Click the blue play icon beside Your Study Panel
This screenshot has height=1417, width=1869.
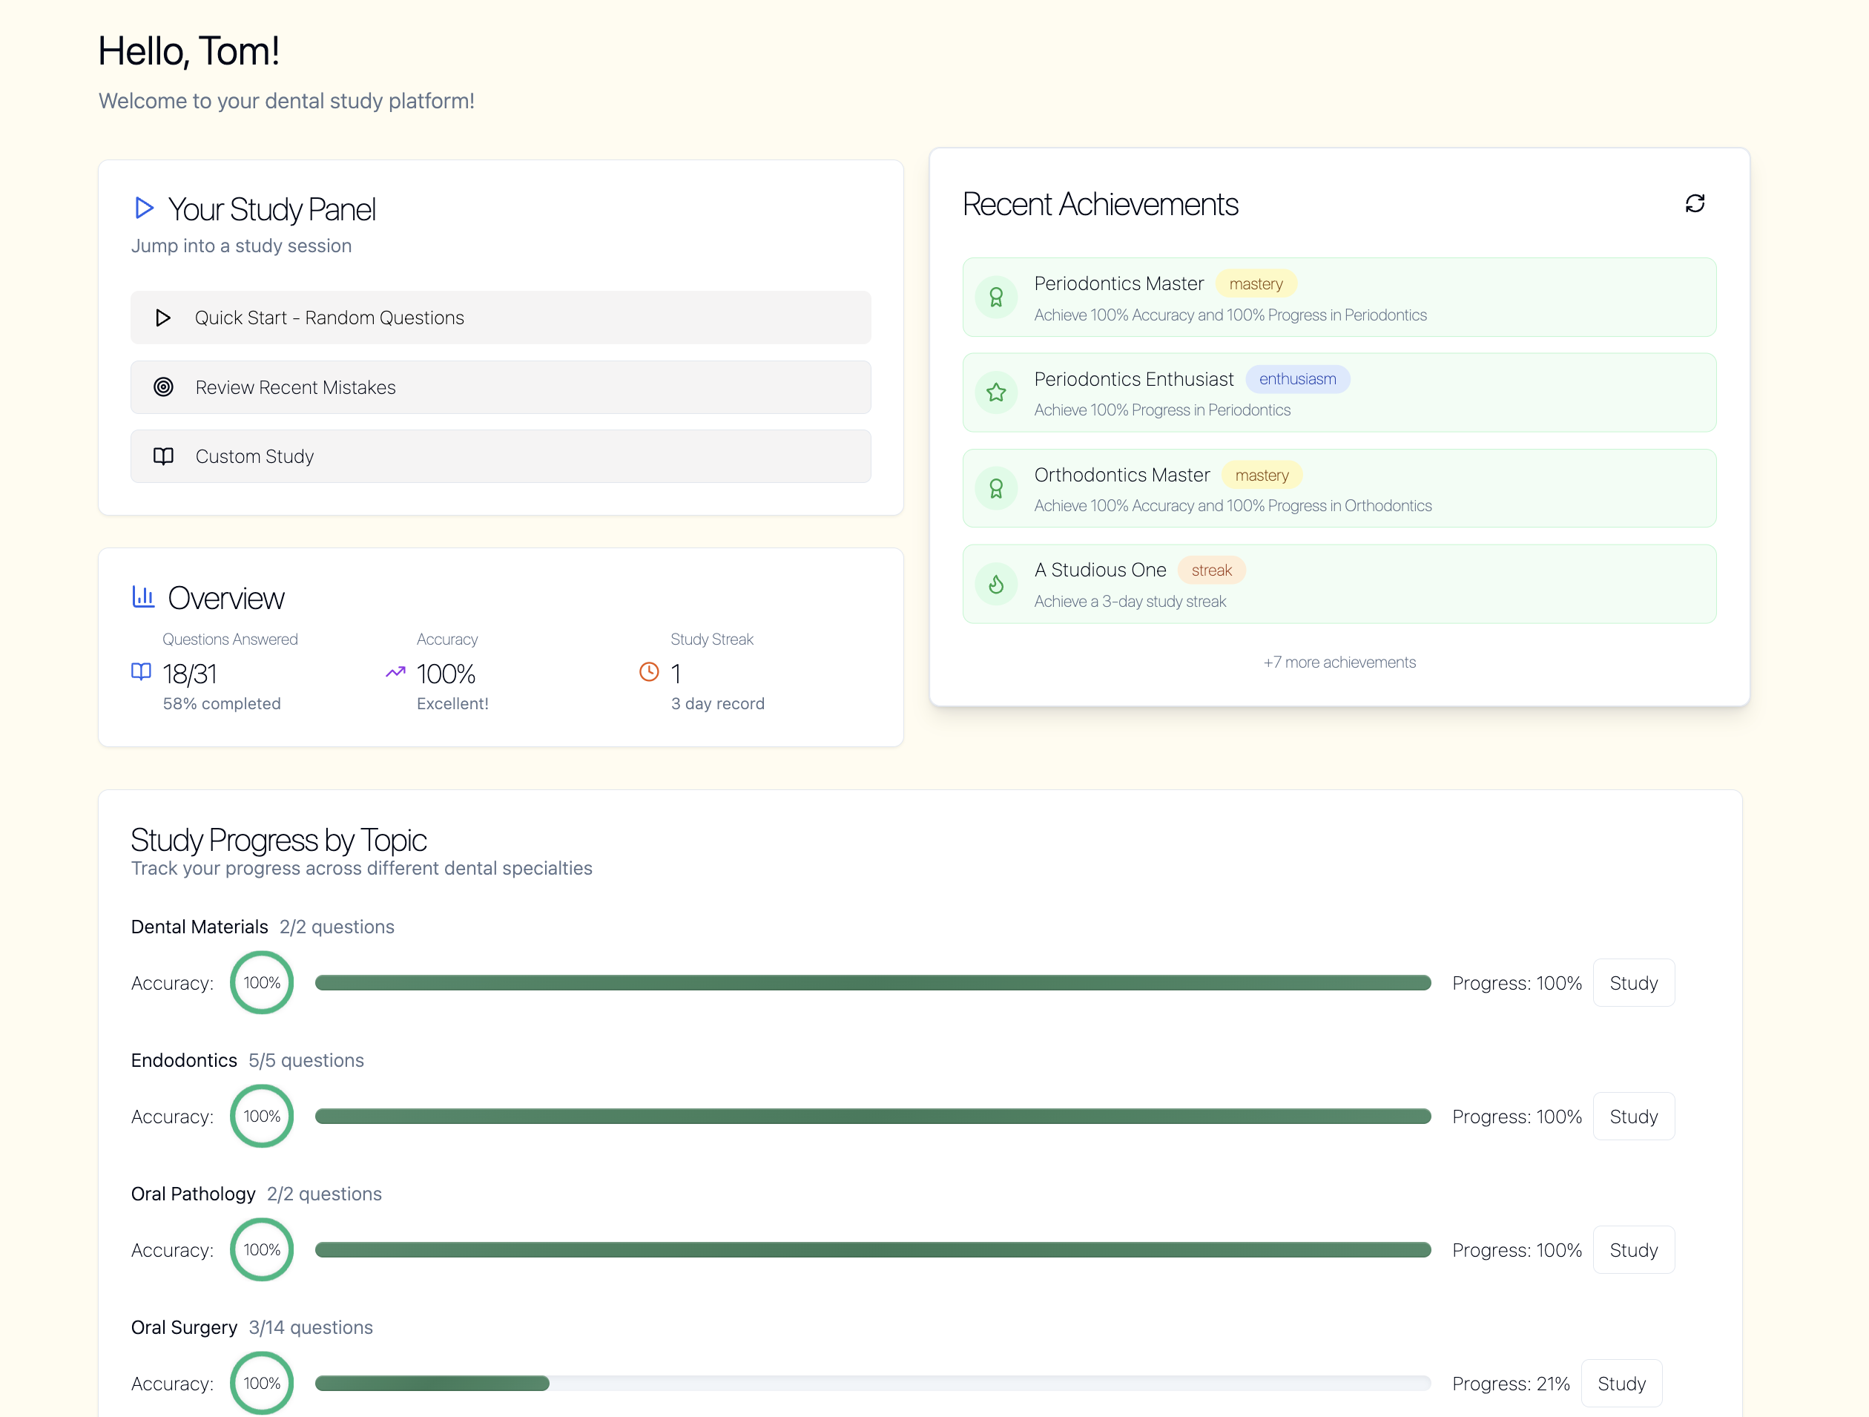click(144, 208)
